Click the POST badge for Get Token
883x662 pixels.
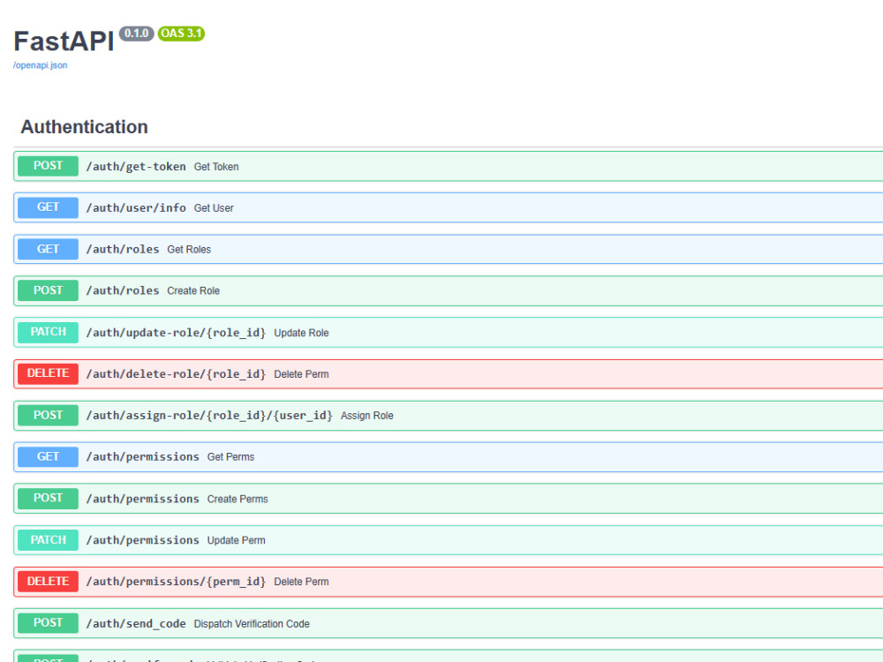point(48,166)
